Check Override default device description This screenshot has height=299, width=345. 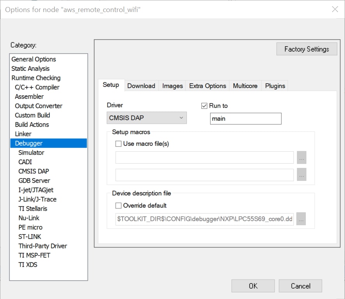tap(119, 205)
